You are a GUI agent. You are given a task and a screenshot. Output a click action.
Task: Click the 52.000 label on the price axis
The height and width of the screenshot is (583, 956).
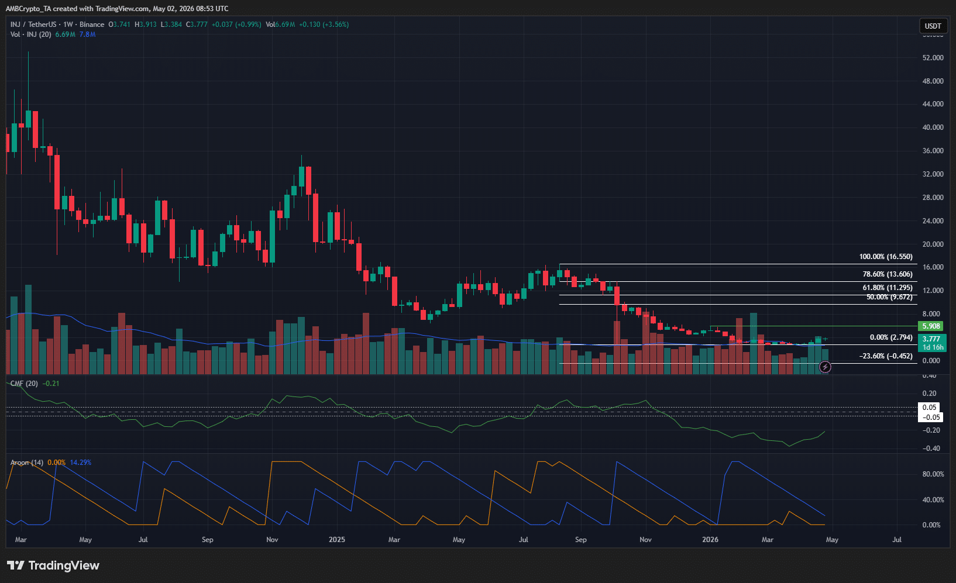933,58
